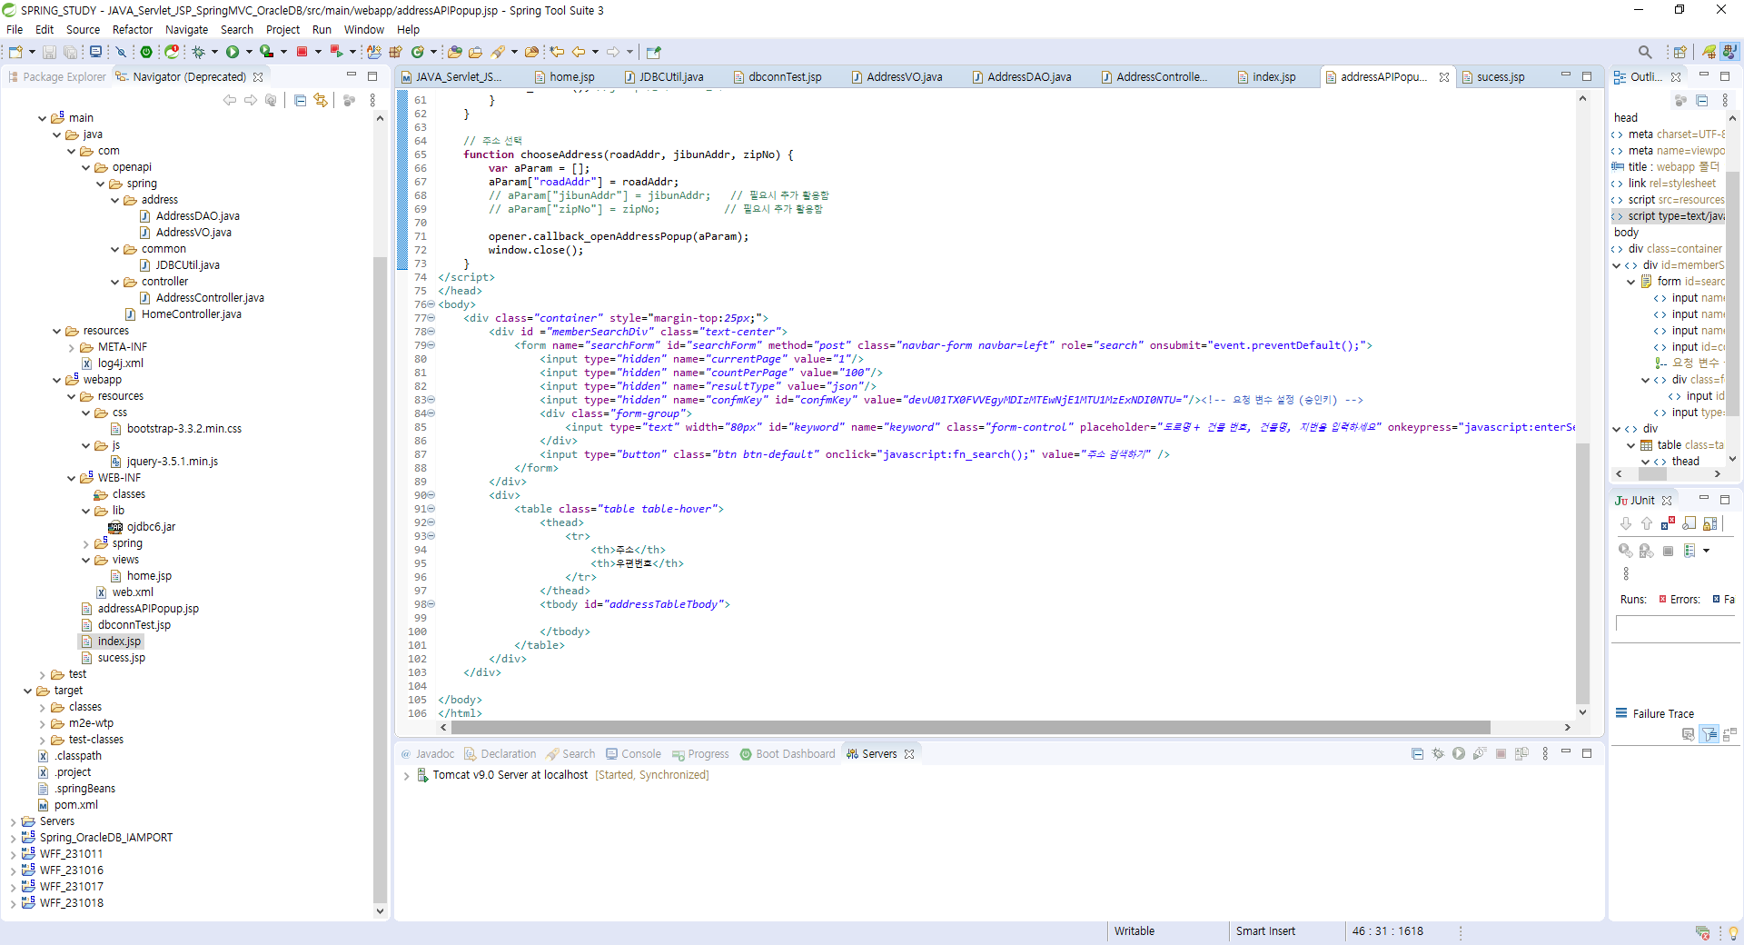Toggle the Java EE perspective button
This screenshot has width=1744, height=945.
[x=1729, y=52]
